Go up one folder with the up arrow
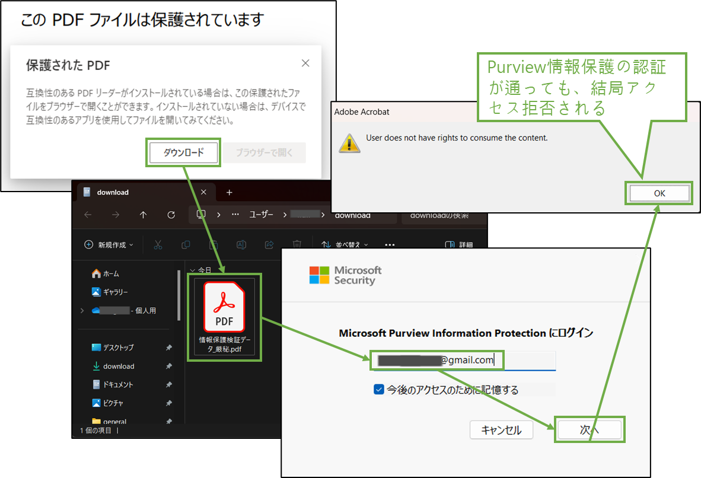This screenshot has width=701, height=478. click(143, 215)
